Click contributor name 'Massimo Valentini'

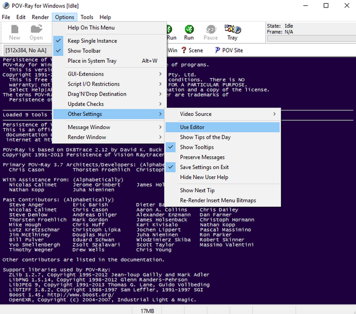226,244
